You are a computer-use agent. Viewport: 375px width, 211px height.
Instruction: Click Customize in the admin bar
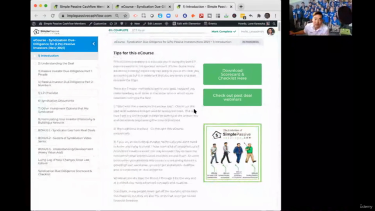point(98,23)
